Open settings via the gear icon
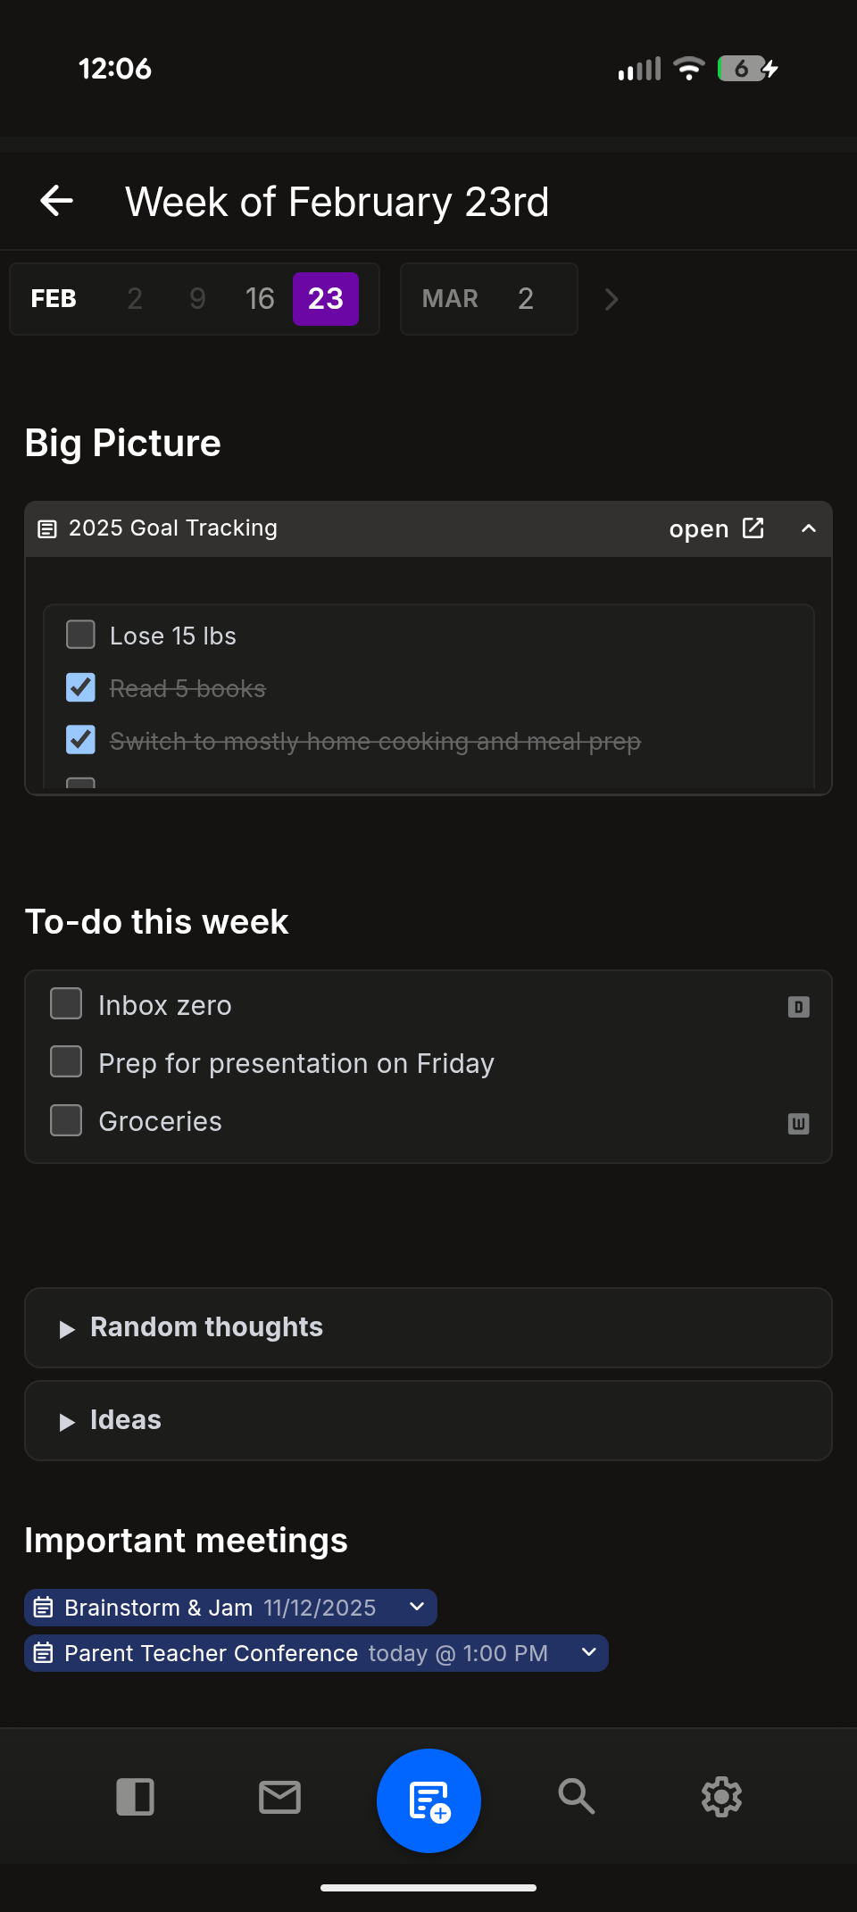The image size is (857, 1912). click(721, 1799)
